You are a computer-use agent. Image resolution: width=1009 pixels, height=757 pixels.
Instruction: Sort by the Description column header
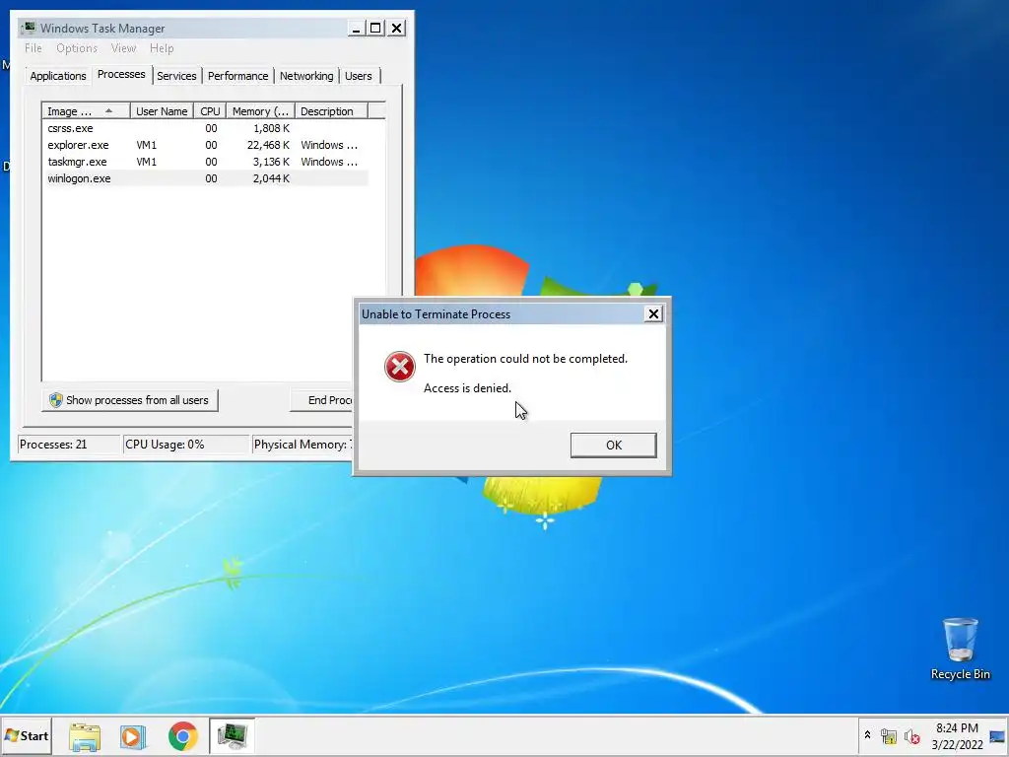[x=331, y=111]
